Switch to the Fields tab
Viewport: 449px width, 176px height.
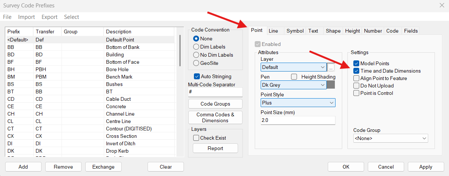click(411, 31)
